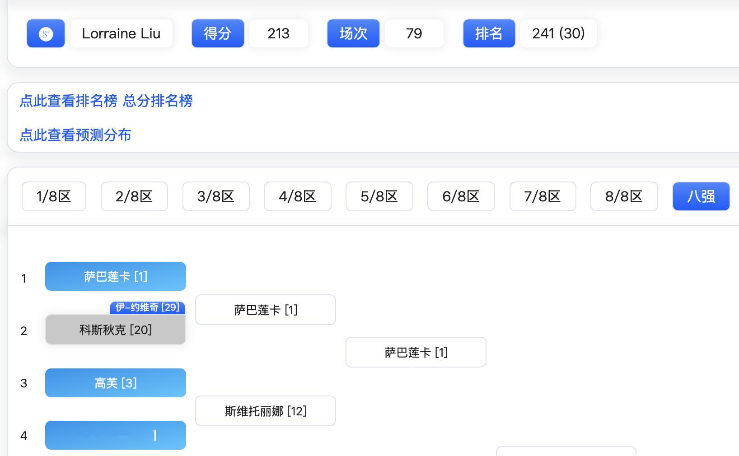Click the 排名 ranking badge
Image resolution: width=739 pixels, height=456 pixels.
[x=489, y=33]
